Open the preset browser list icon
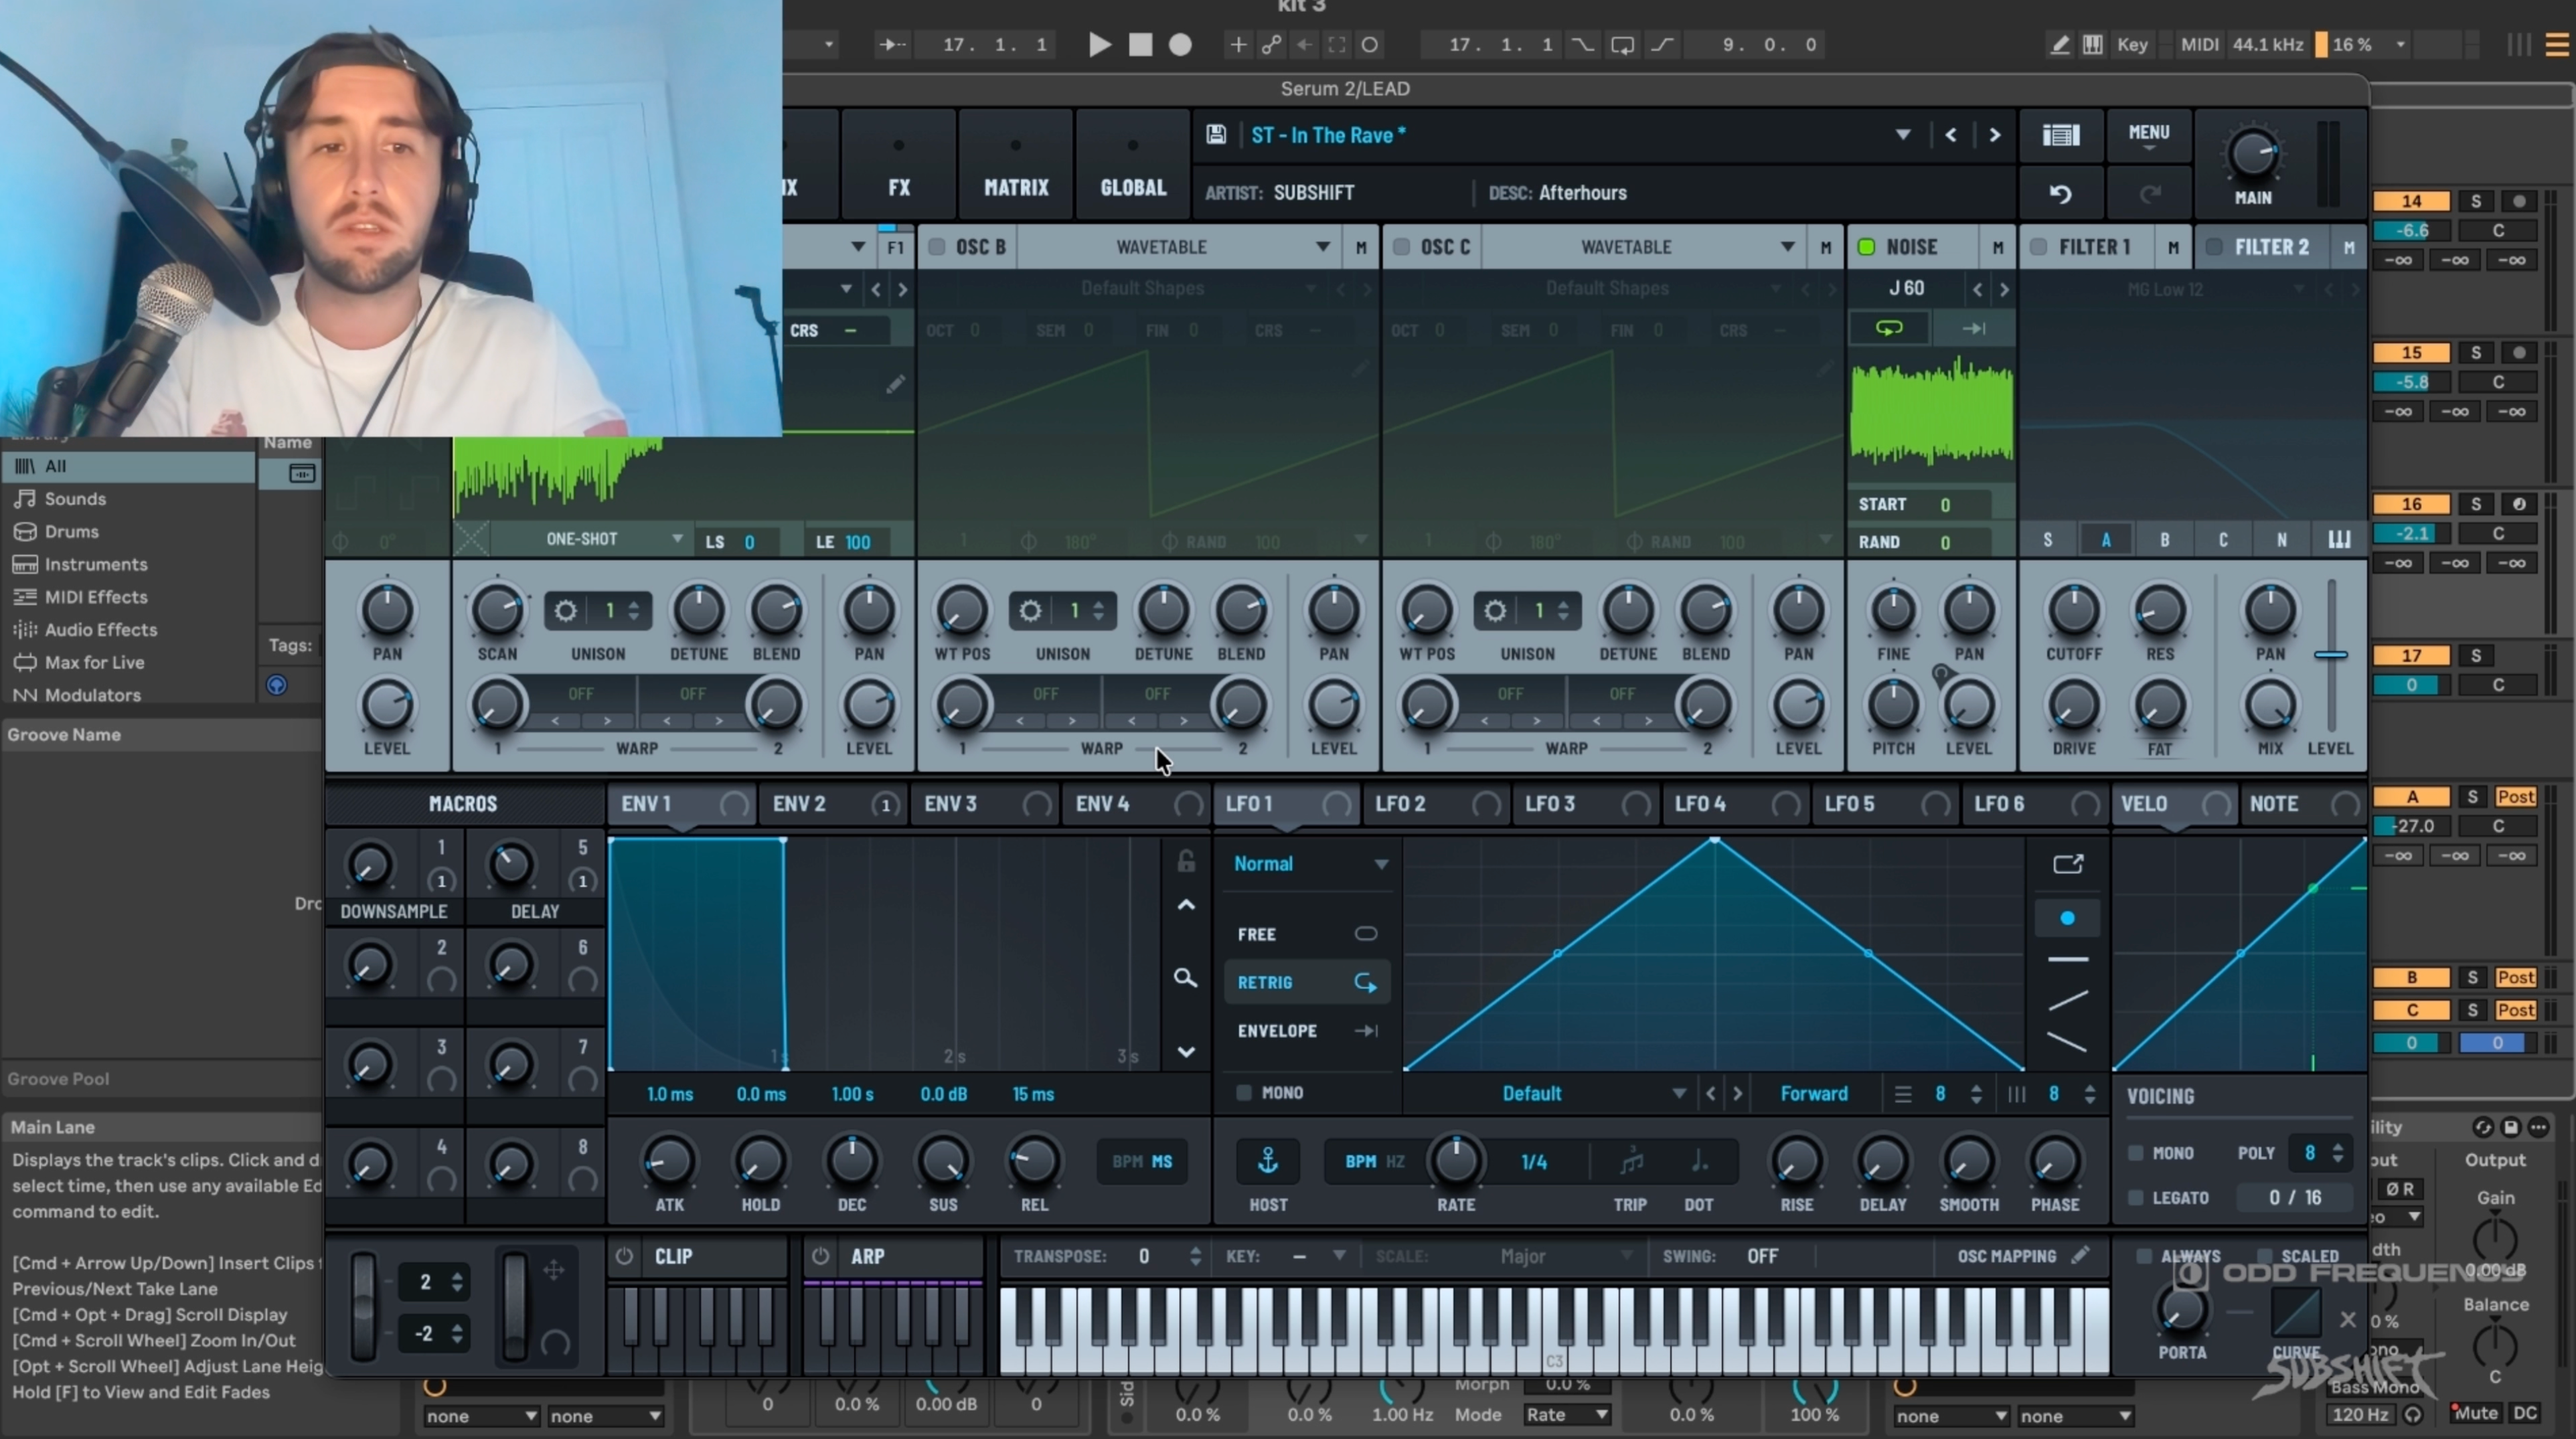2576x1439 pixels. [x=2061, y=135]
